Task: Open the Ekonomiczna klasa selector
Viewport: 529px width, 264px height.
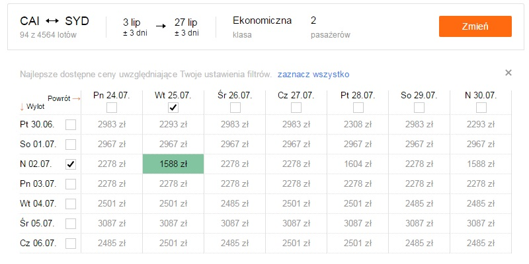Action: pos(262,27)
